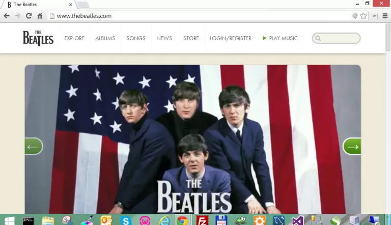391x225 pixels.
Task: Open Snipping Tool scissors icon in taskbar
Action: point(67,220)
